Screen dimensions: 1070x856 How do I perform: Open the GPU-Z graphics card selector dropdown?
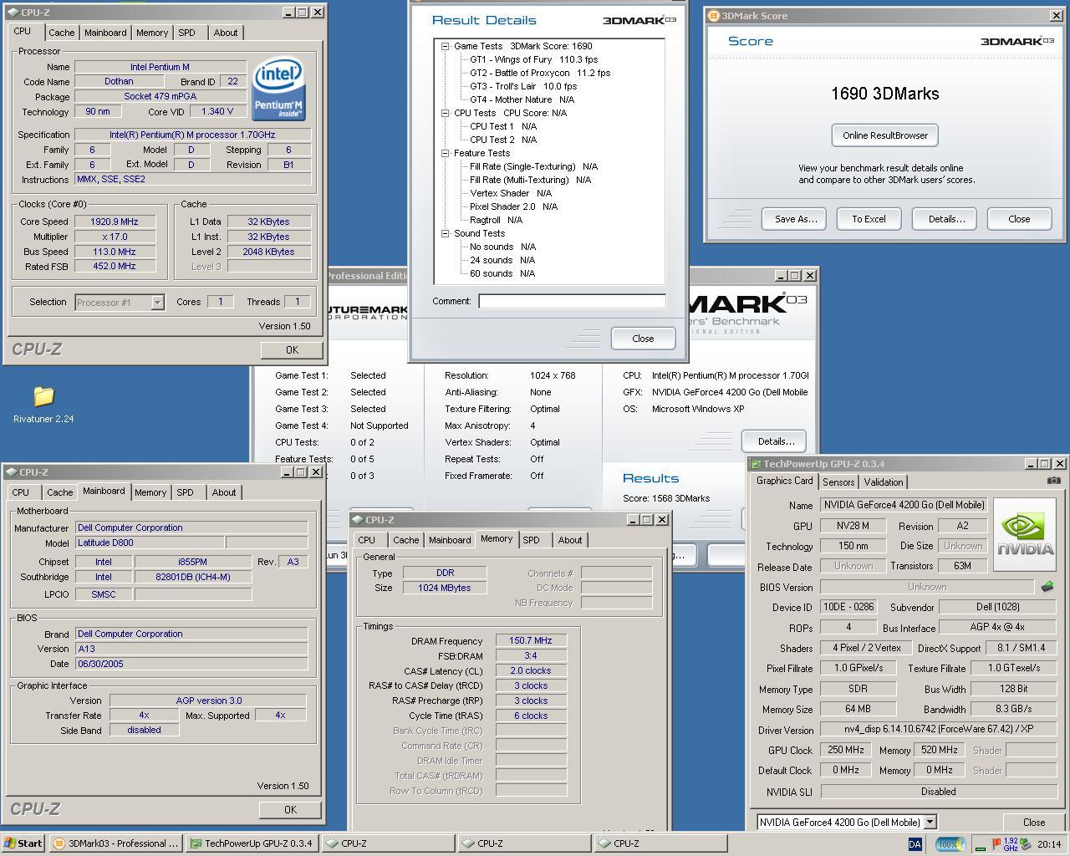point(930,822)
